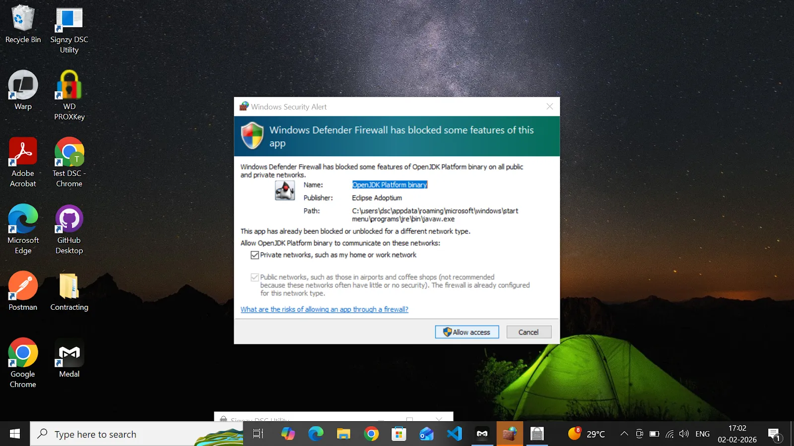This screenshot has height=446, width=794.
Task: Open File Explorer from the taskbar
Action: (x=343, y=434)
